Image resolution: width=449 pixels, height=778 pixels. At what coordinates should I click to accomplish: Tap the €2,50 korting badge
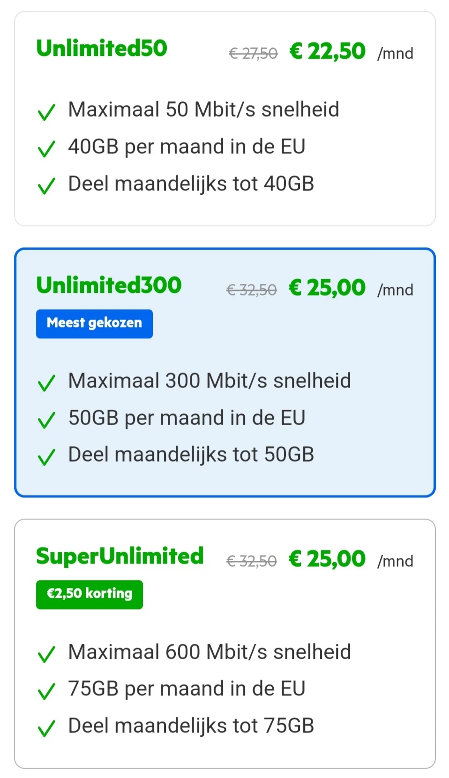90,594
